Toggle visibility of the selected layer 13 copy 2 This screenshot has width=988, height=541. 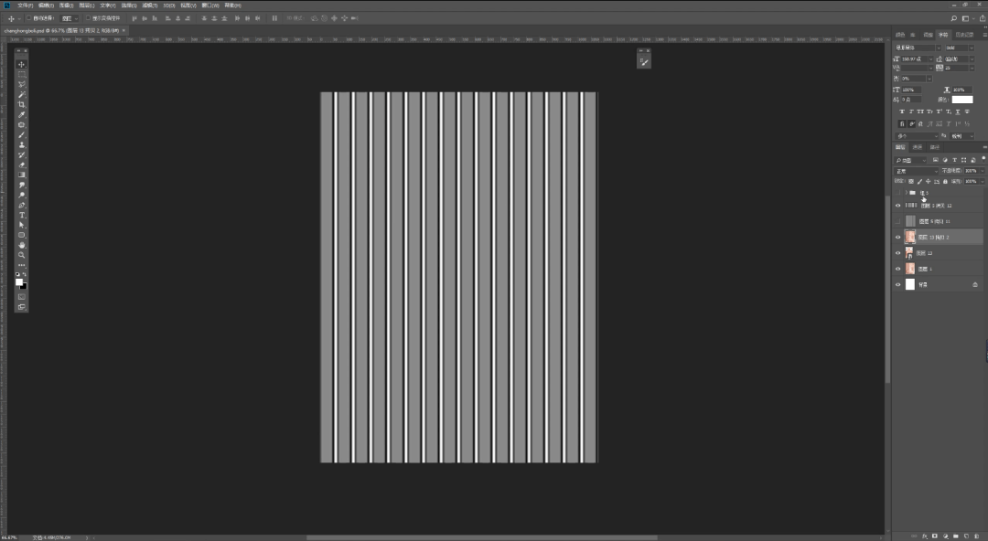coord(897,237)
